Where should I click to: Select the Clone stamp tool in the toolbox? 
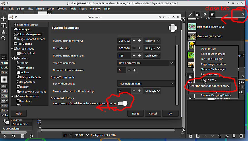coord(3,32)
